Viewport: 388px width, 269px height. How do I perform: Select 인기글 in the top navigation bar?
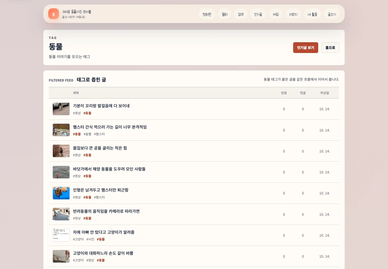pos(258,14)
